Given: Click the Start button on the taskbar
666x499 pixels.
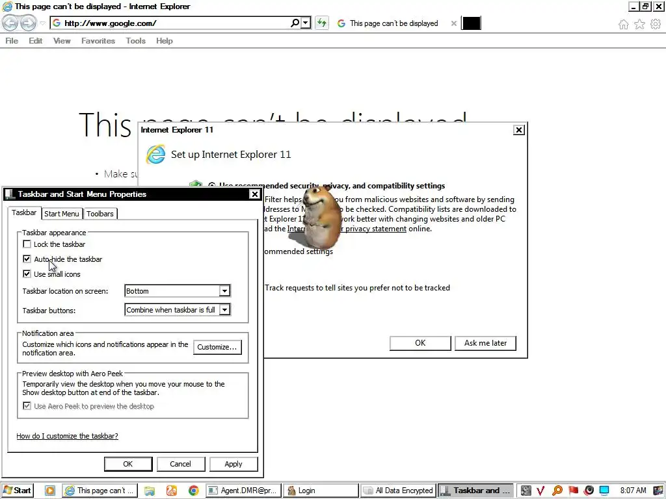Looking at the screenshot, I should pos(17,491).
